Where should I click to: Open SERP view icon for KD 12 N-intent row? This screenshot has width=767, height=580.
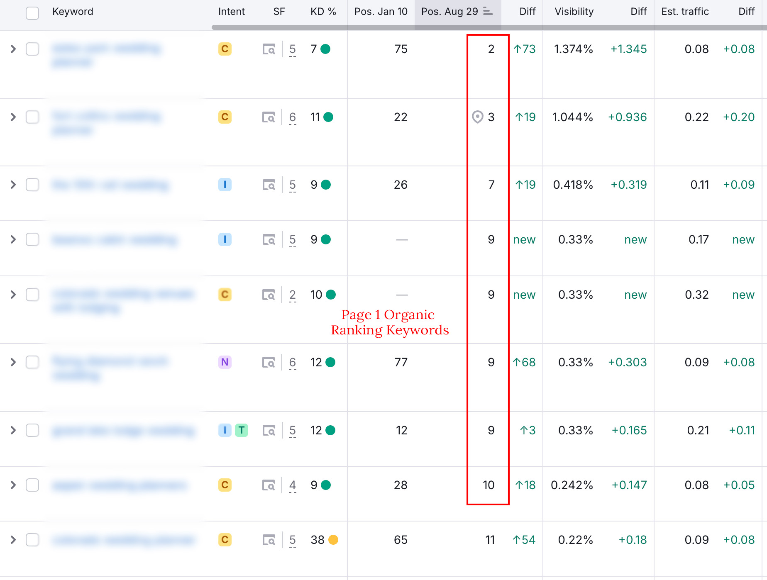(269, 363)
